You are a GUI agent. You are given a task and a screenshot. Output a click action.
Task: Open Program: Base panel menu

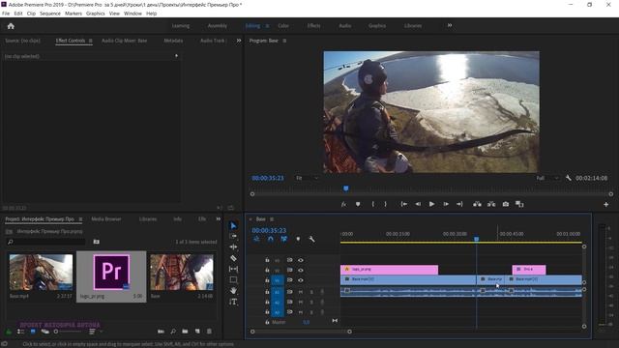(284, 41)
